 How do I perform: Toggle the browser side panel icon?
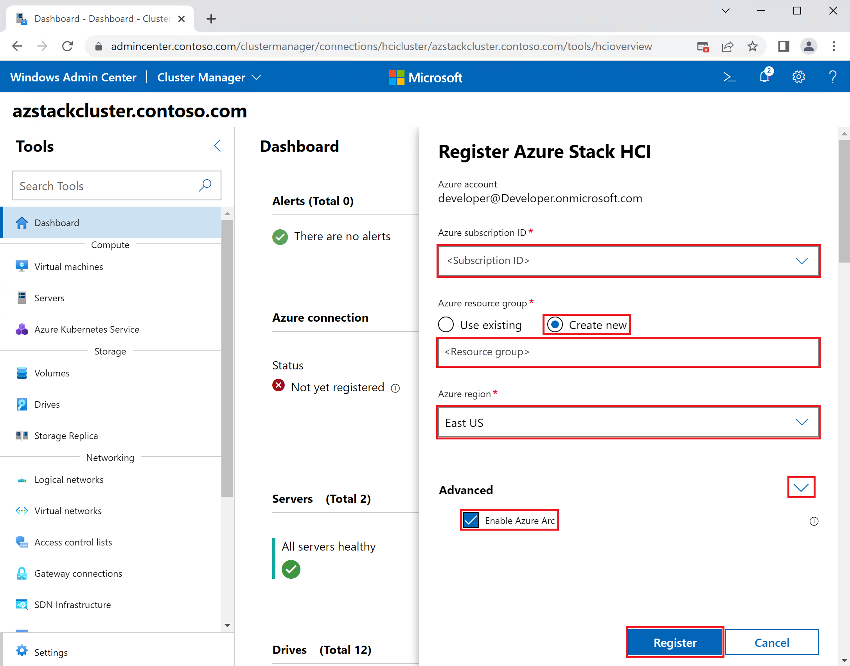tap(784, 46)
